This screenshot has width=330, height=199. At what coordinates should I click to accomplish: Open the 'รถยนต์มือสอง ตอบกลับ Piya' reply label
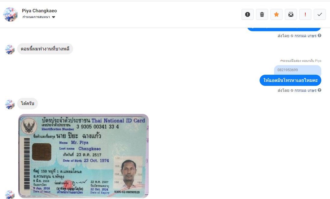(301, 61)
